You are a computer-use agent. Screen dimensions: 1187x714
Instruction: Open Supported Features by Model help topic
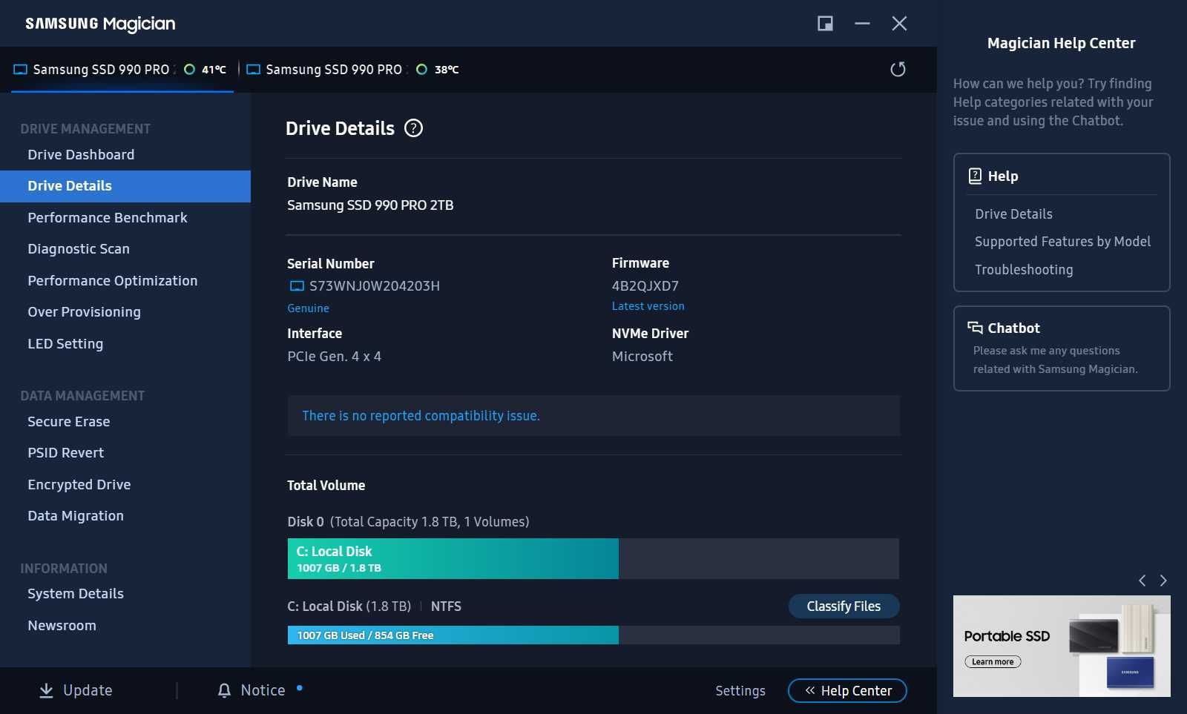(1062, 242)
